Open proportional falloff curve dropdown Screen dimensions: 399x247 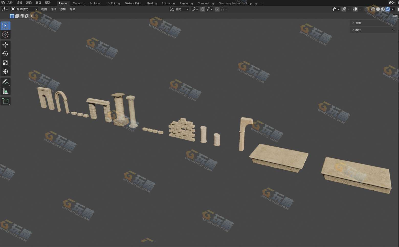pos(224,9)
